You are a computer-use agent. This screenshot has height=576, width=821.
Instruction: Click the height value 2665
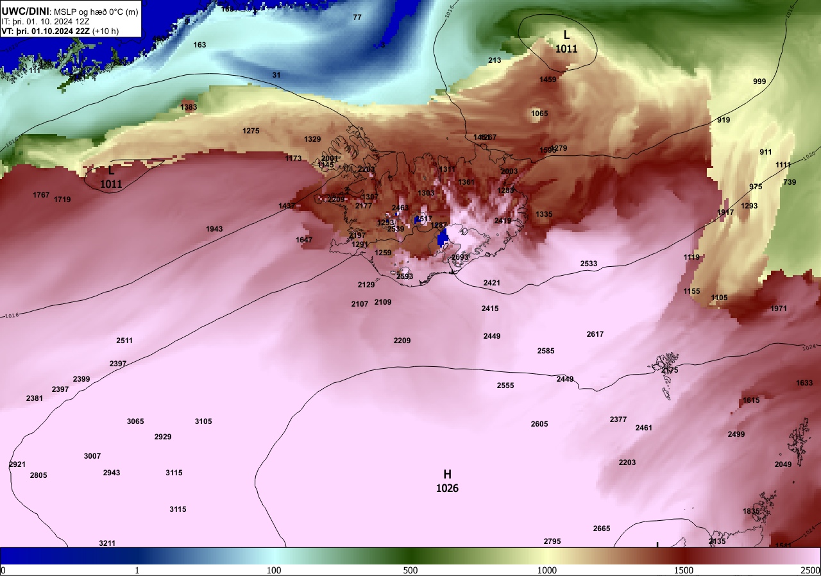pos(602,529)
